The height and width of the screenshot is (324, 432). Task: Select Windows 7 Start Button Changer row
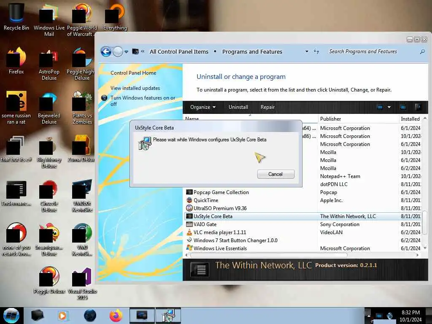pyautogui.click(x=303, y=240)
